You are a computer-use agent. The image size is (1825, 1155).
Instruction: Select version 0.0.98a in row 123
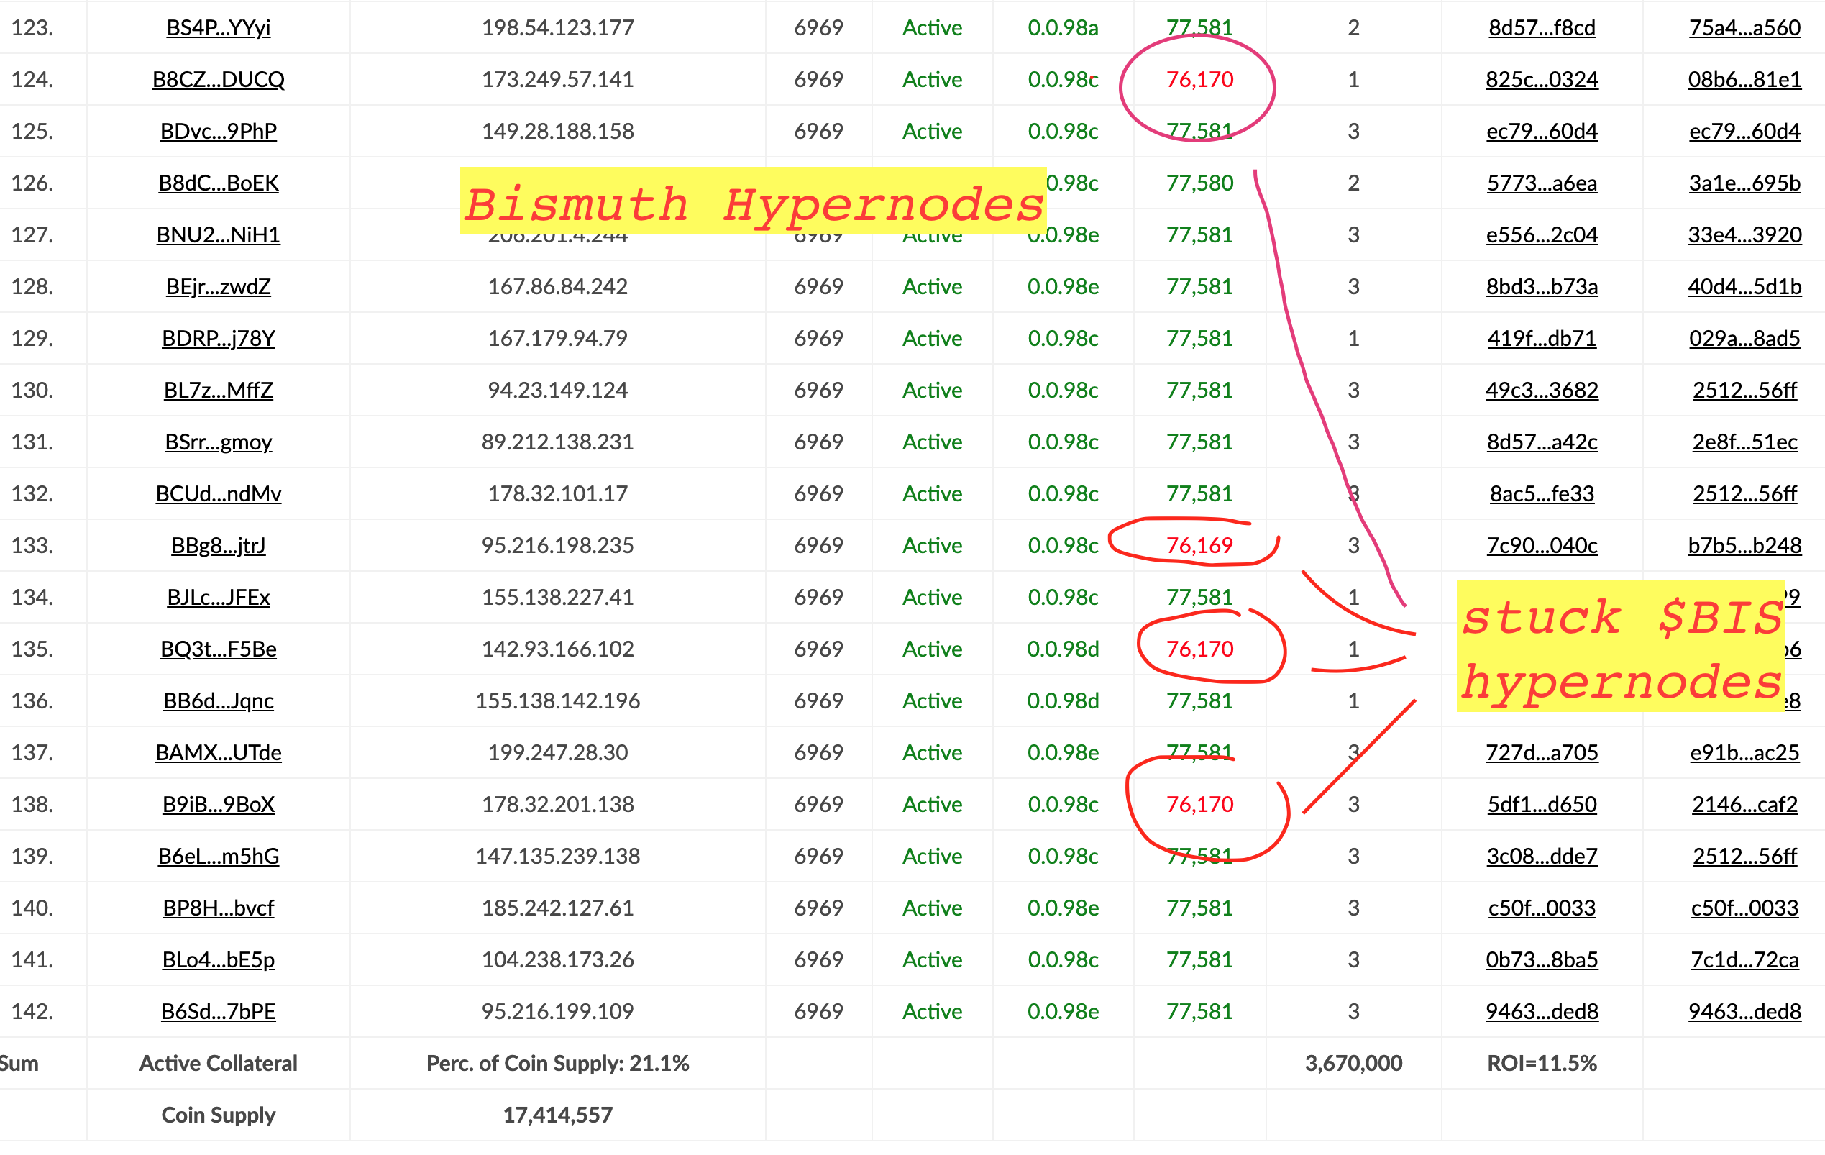point(1063,28)
